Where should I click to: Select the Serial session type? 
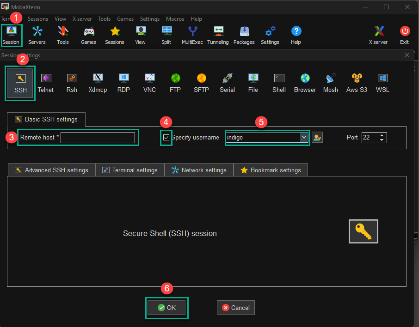[228, 83]
